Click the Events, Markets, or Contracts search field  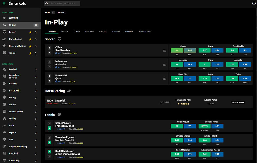[x=62, y=3]
